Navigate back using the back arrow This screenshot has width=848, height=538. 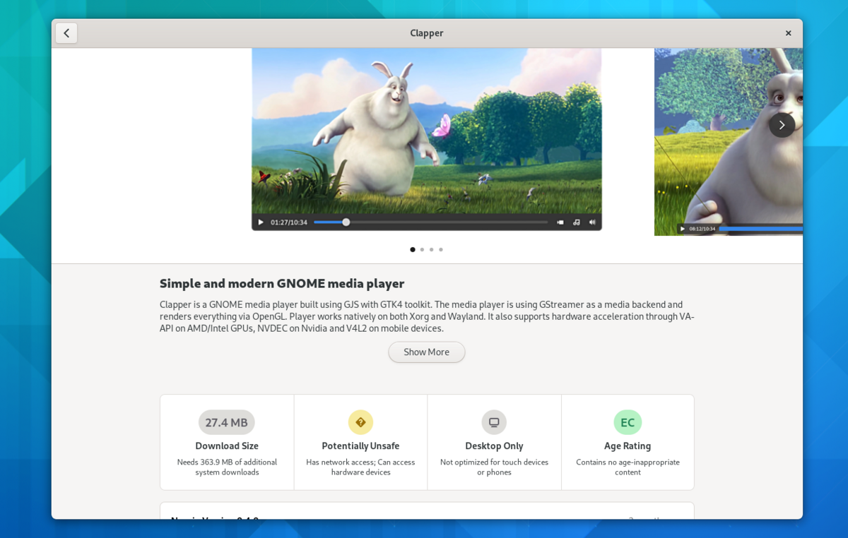66,32
